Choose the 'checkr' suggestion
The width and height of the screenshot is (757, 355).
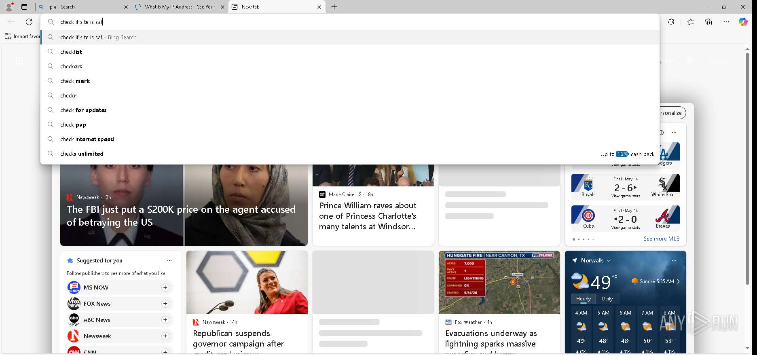click(350, 95)
